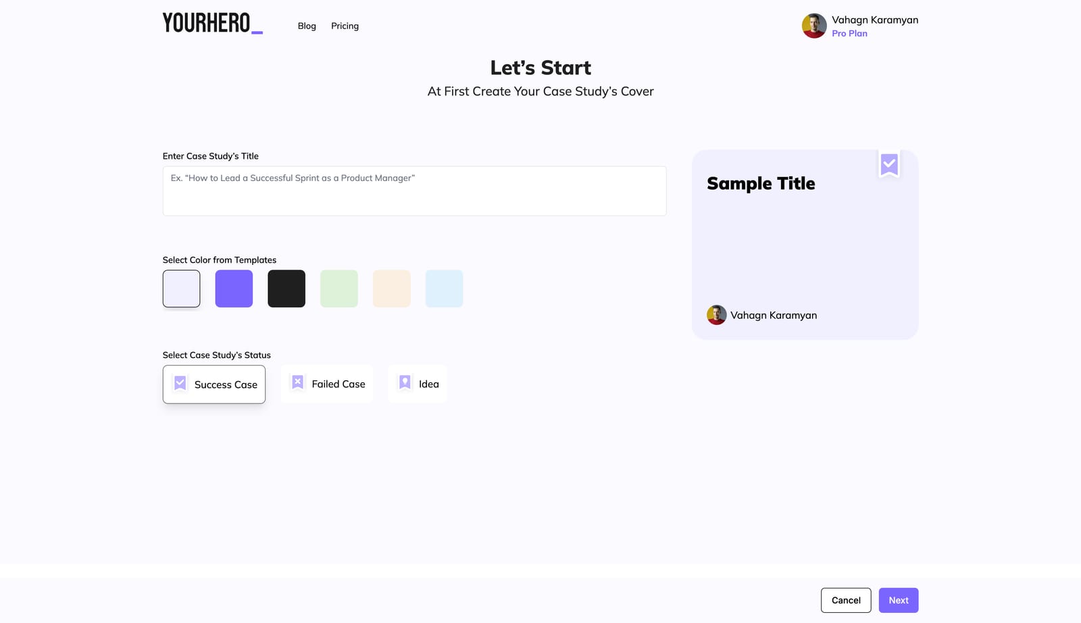Click the Sample Title text on preview
1081x623 pixels.
pyautogui.click(x=761, y=184)
